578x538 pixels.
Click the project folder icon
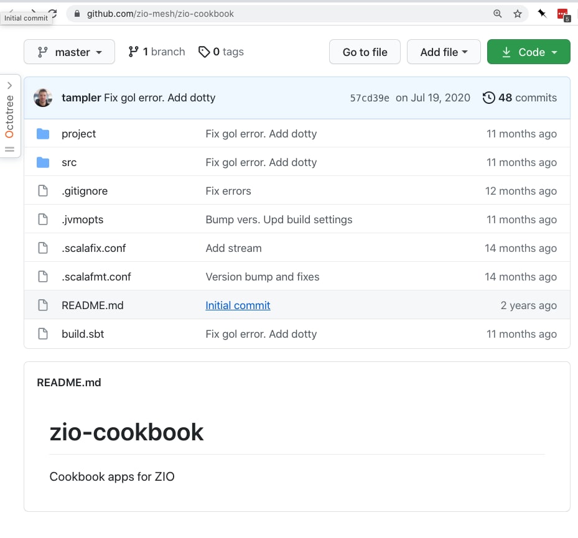tap(43, 134)
